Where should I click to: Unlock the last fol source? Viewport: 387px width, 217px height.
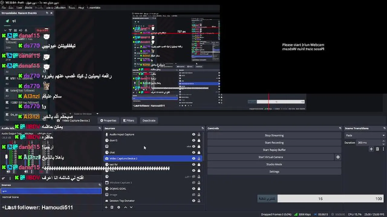point(199,165)
